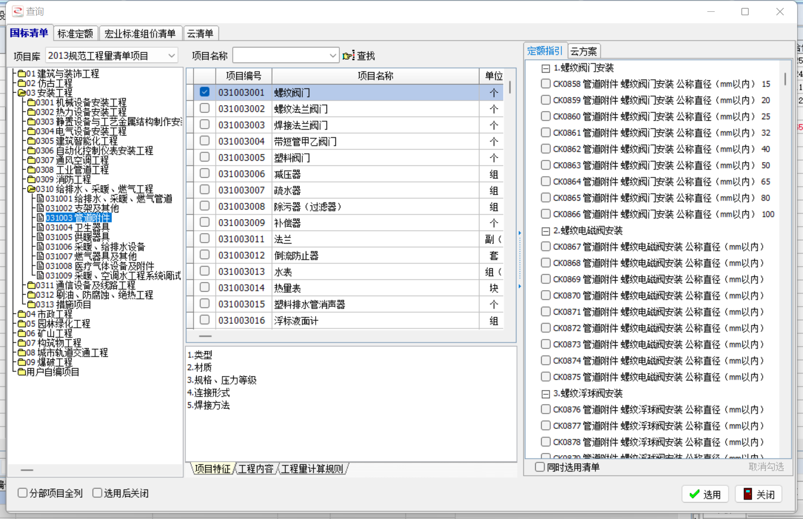This screenshot has height=519, width=803.
Task: Click open folder icon of 03 安装工程
Action: pos(21,93)
